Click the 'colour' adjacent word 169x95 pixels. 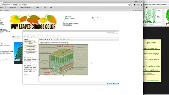[x=29, y=65]
